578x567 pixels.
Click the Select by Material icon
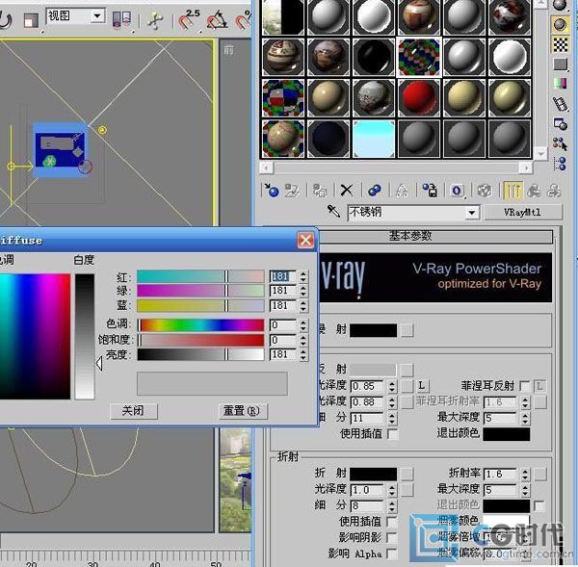point(561,144)
